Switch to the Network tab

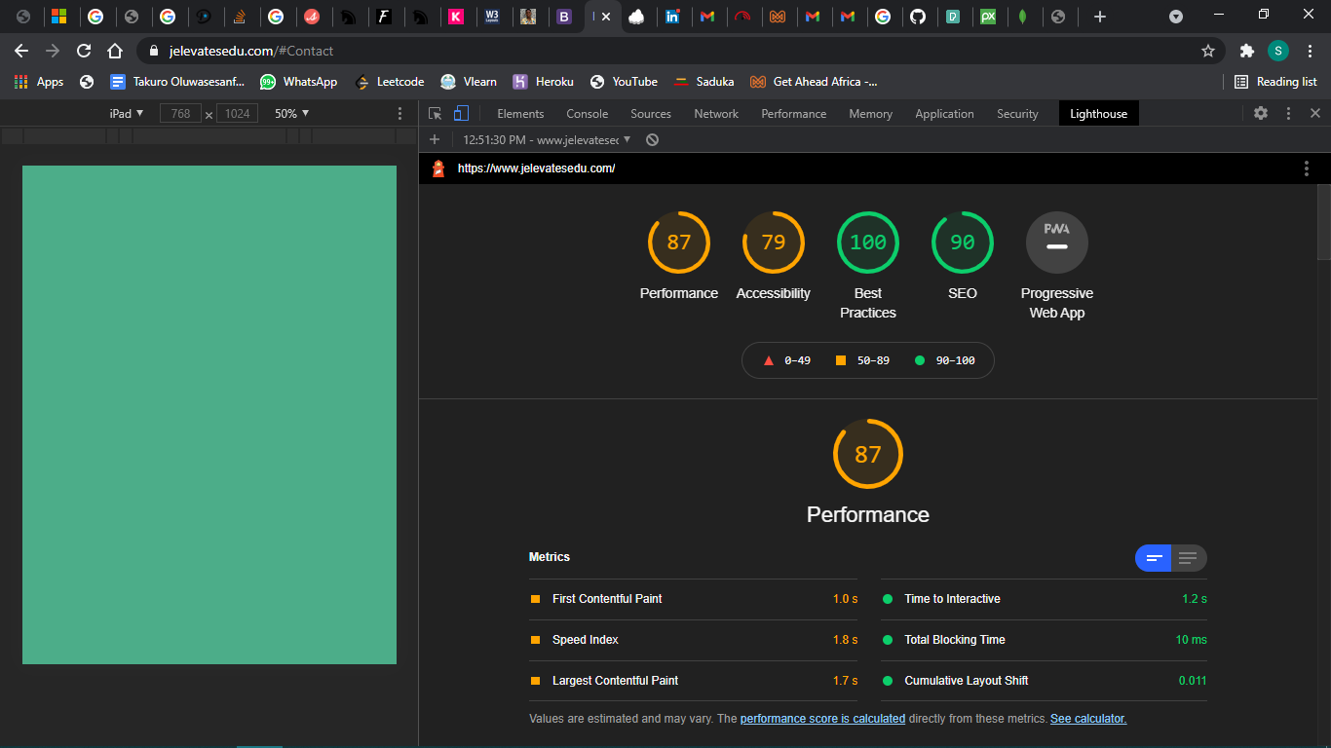(716, 114)
